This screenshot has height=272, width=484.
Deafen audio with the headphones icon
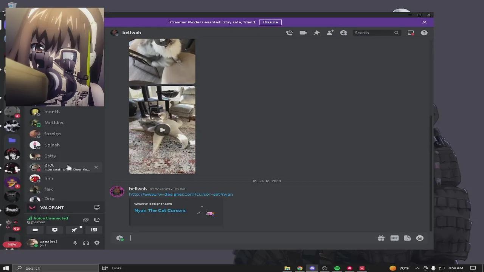86,243
